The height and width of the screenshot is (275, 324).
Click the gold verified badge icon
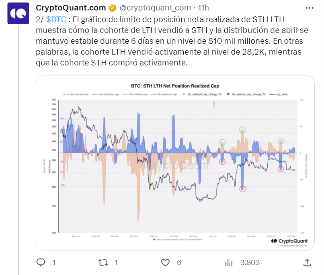pyautogui.click(x=112, y=8)
